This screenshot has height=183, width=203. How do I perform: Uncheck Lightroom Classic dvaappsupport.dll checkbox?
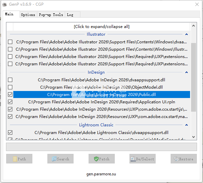[10, 133]
